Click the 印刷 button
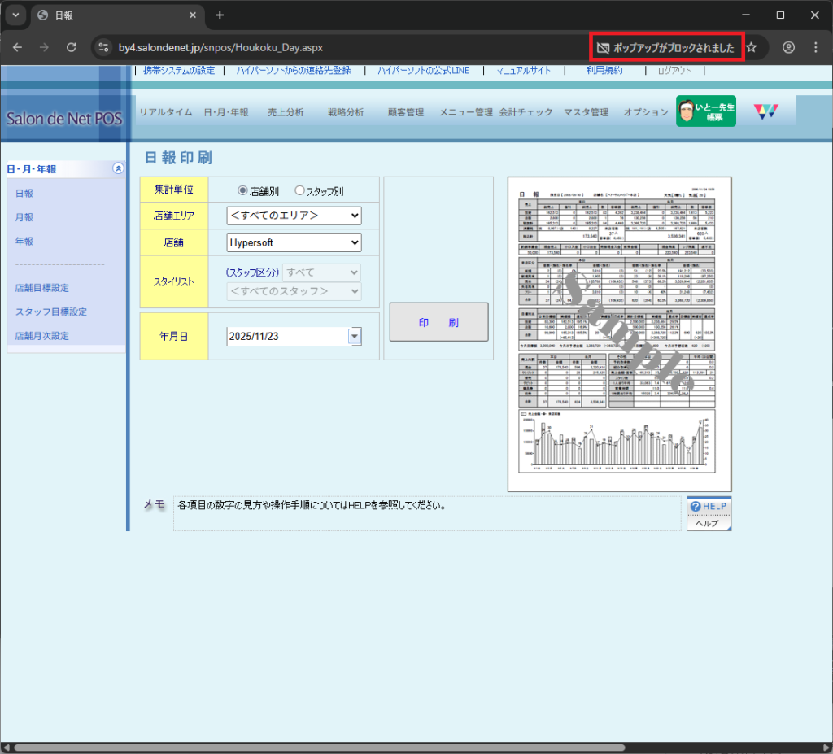 click(438, 322)
